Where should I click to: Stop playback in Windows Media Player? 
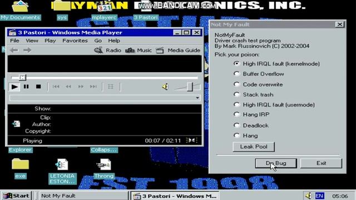(38, 87)
